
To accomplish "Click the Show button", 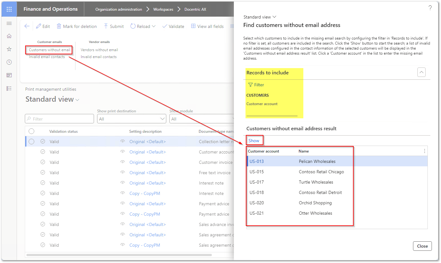I will [254, 141].
